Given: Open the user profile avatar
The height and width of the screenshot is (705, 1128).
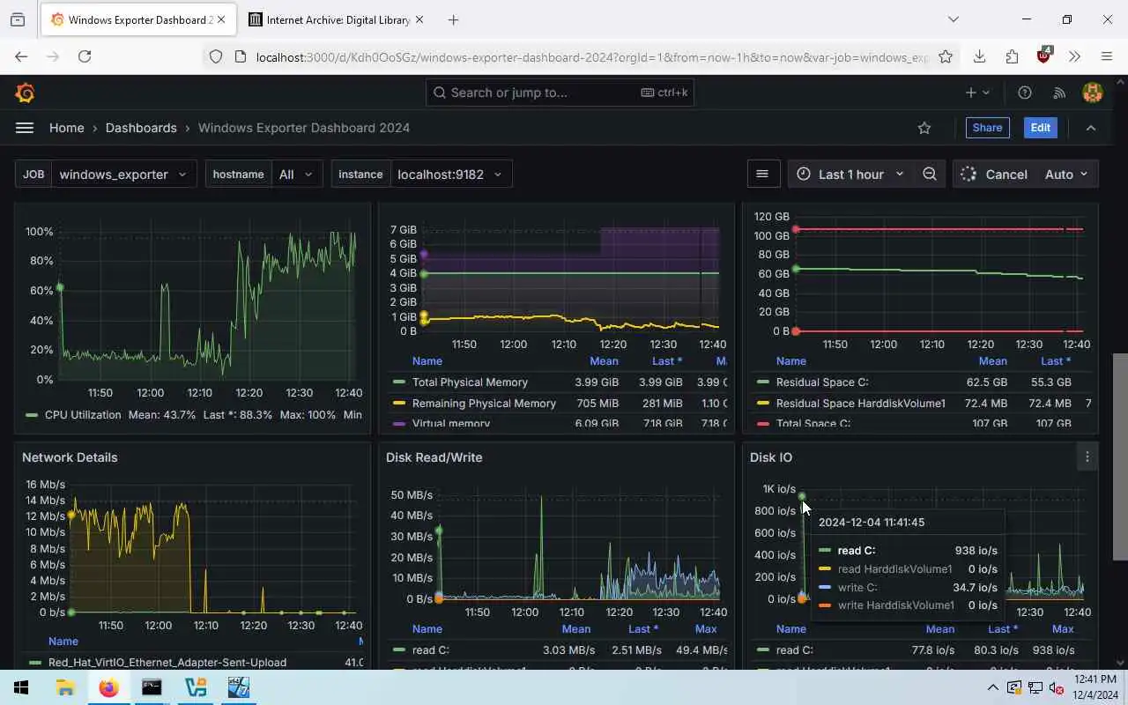Looking at the screenshot, I should [x=1093, y=93].
